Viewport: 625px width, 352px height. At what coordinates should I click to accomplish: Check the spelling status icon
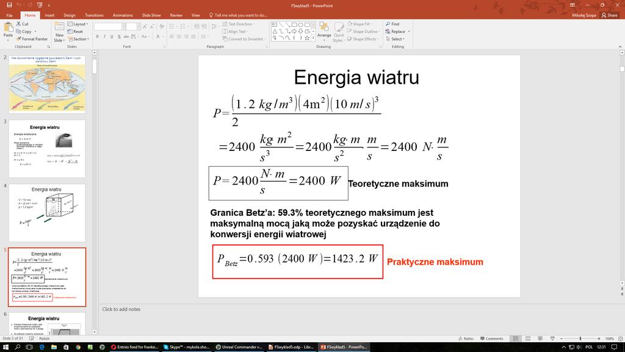(x=32, y=339)
